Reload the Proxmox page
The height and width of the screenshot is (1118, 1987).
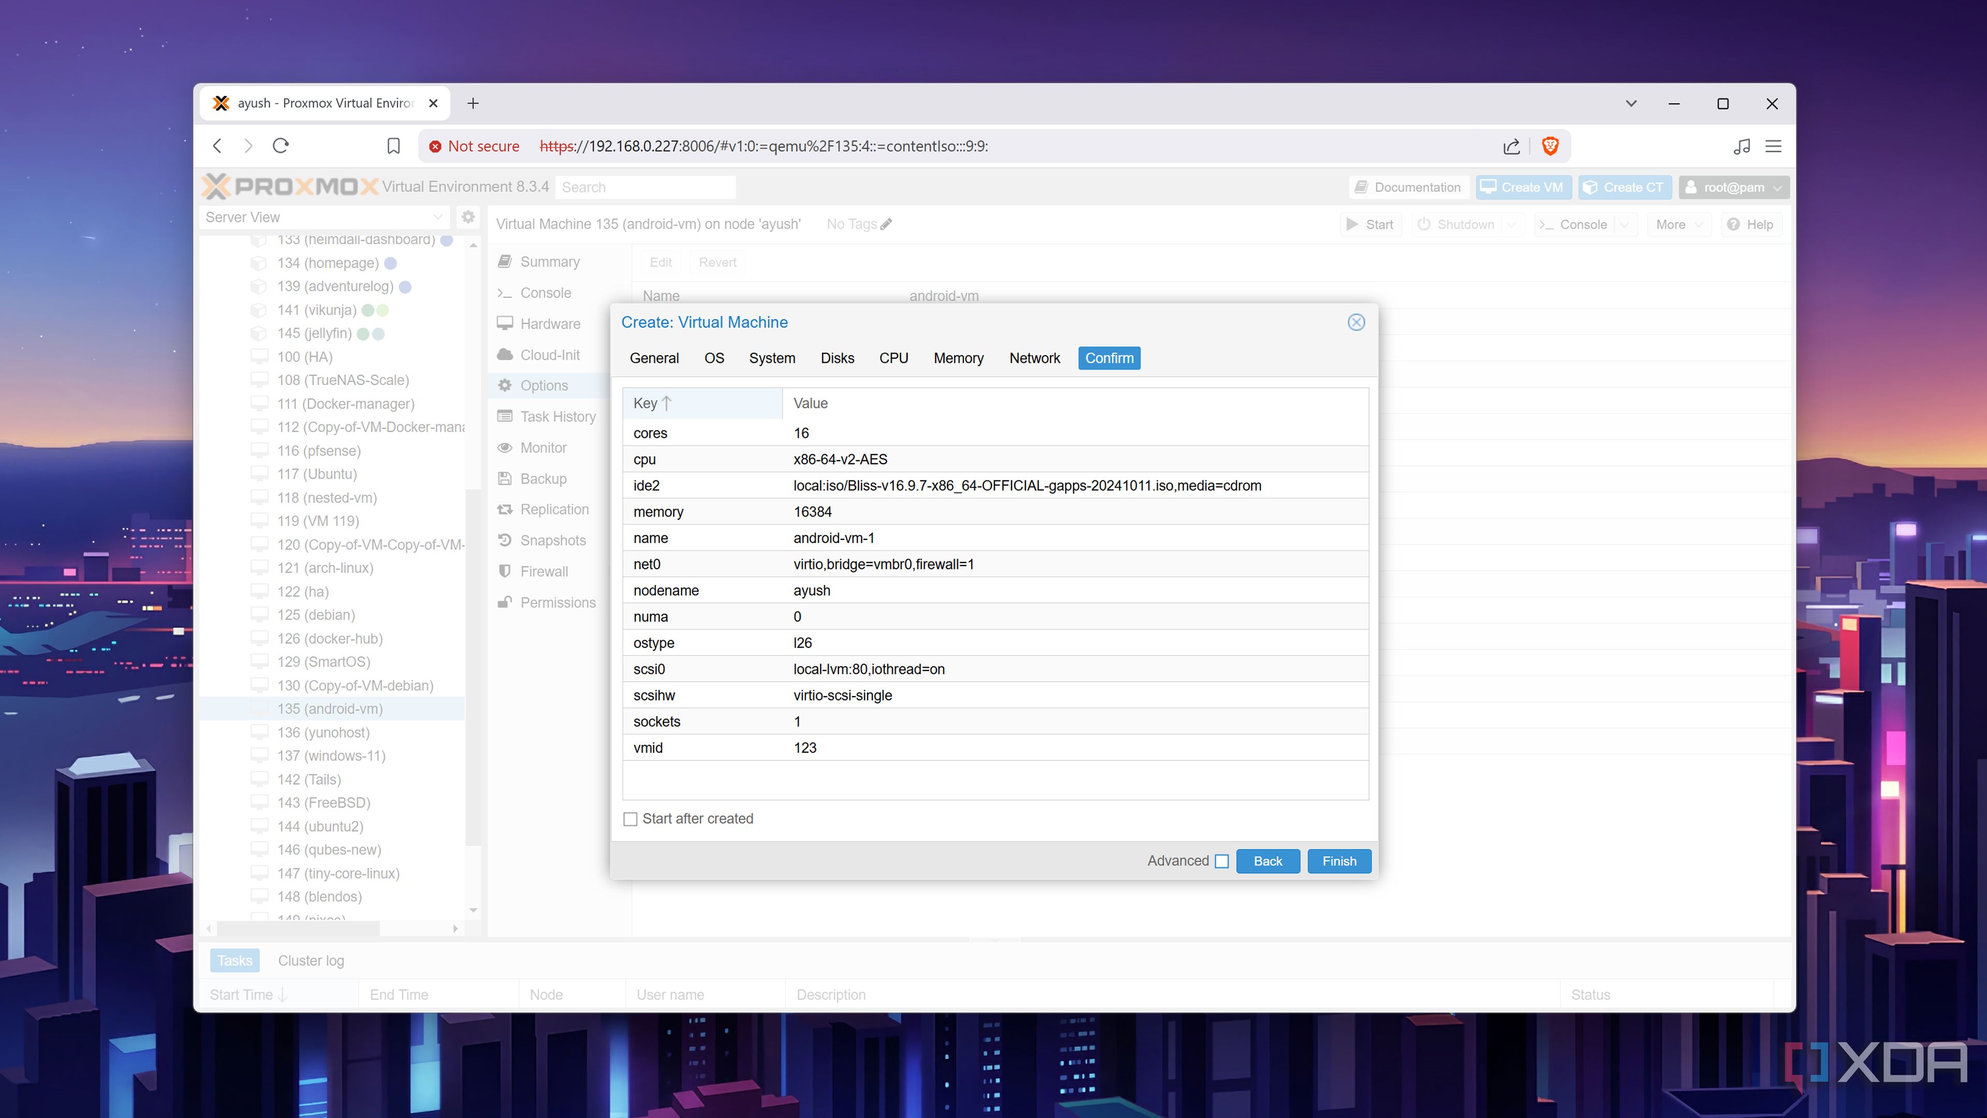coord(281,146)
